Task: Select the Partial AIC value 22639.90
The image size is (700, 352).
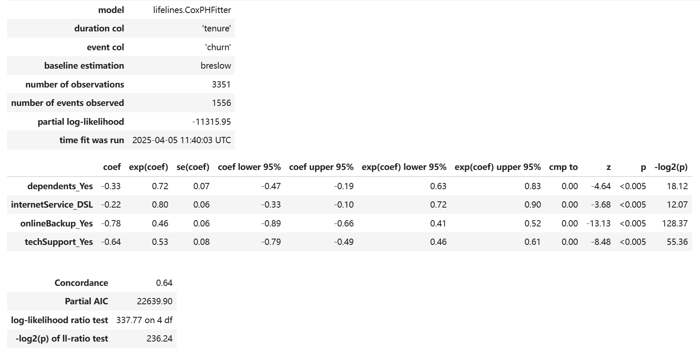Action: tap(154, 301)
